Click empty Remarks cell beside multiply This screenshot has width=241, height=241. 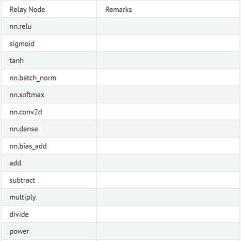pos(168,197)
